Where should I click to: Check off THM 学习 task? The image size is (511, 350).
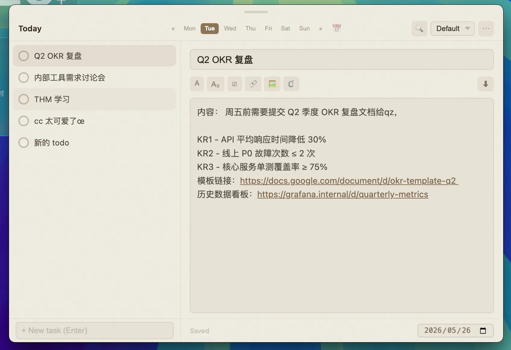[x=24, y=99]
